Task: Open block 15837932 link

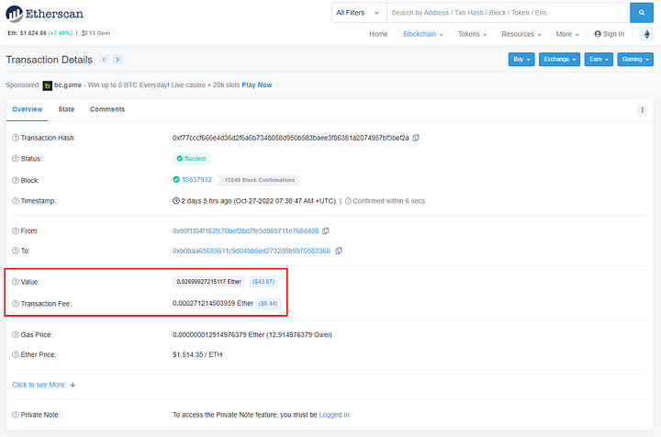Action: (x=197, y=180)
